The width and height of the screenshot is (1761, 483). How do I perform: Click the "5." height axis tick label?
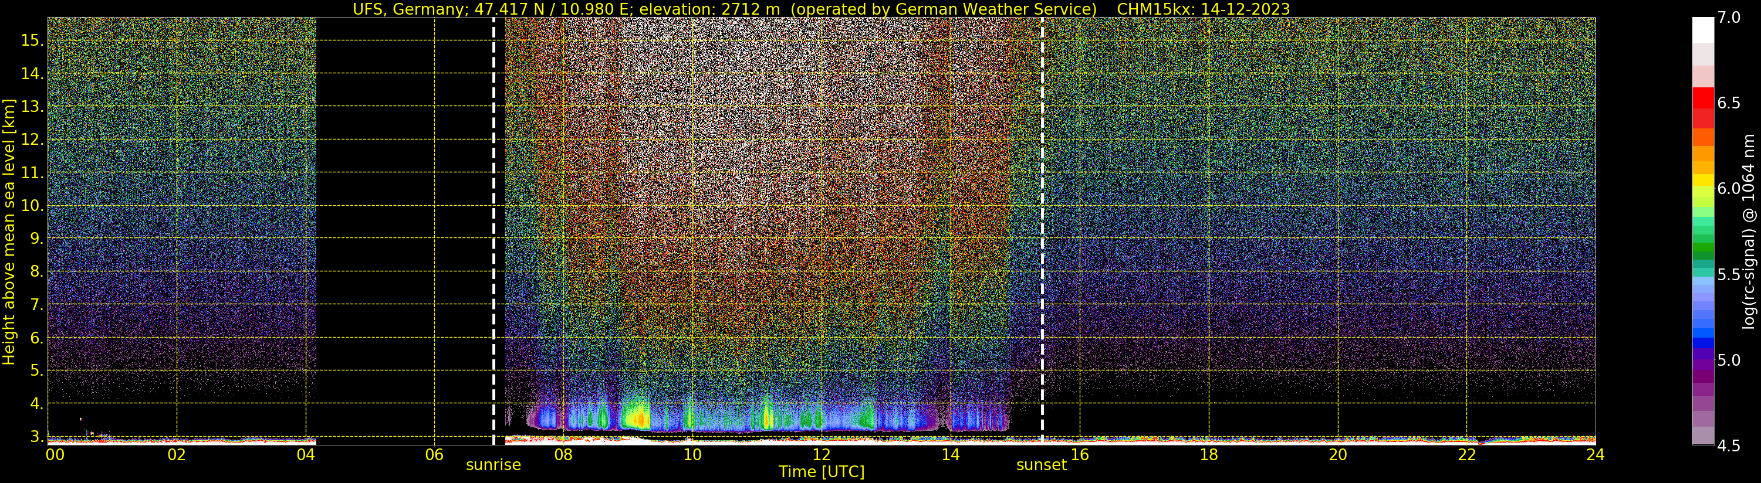[36, 370]
